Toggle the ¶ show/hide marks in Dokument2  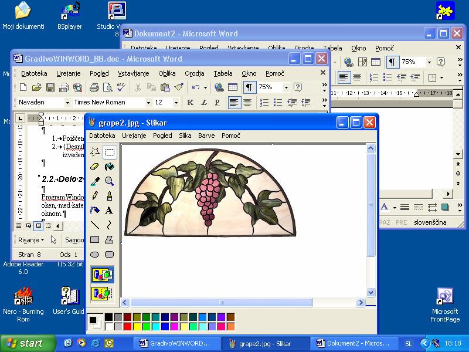(x=392, y=62)
